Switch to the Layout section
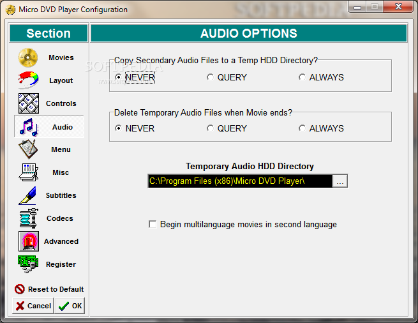Viewport: 418px width, 323px height. pos(61,80)
